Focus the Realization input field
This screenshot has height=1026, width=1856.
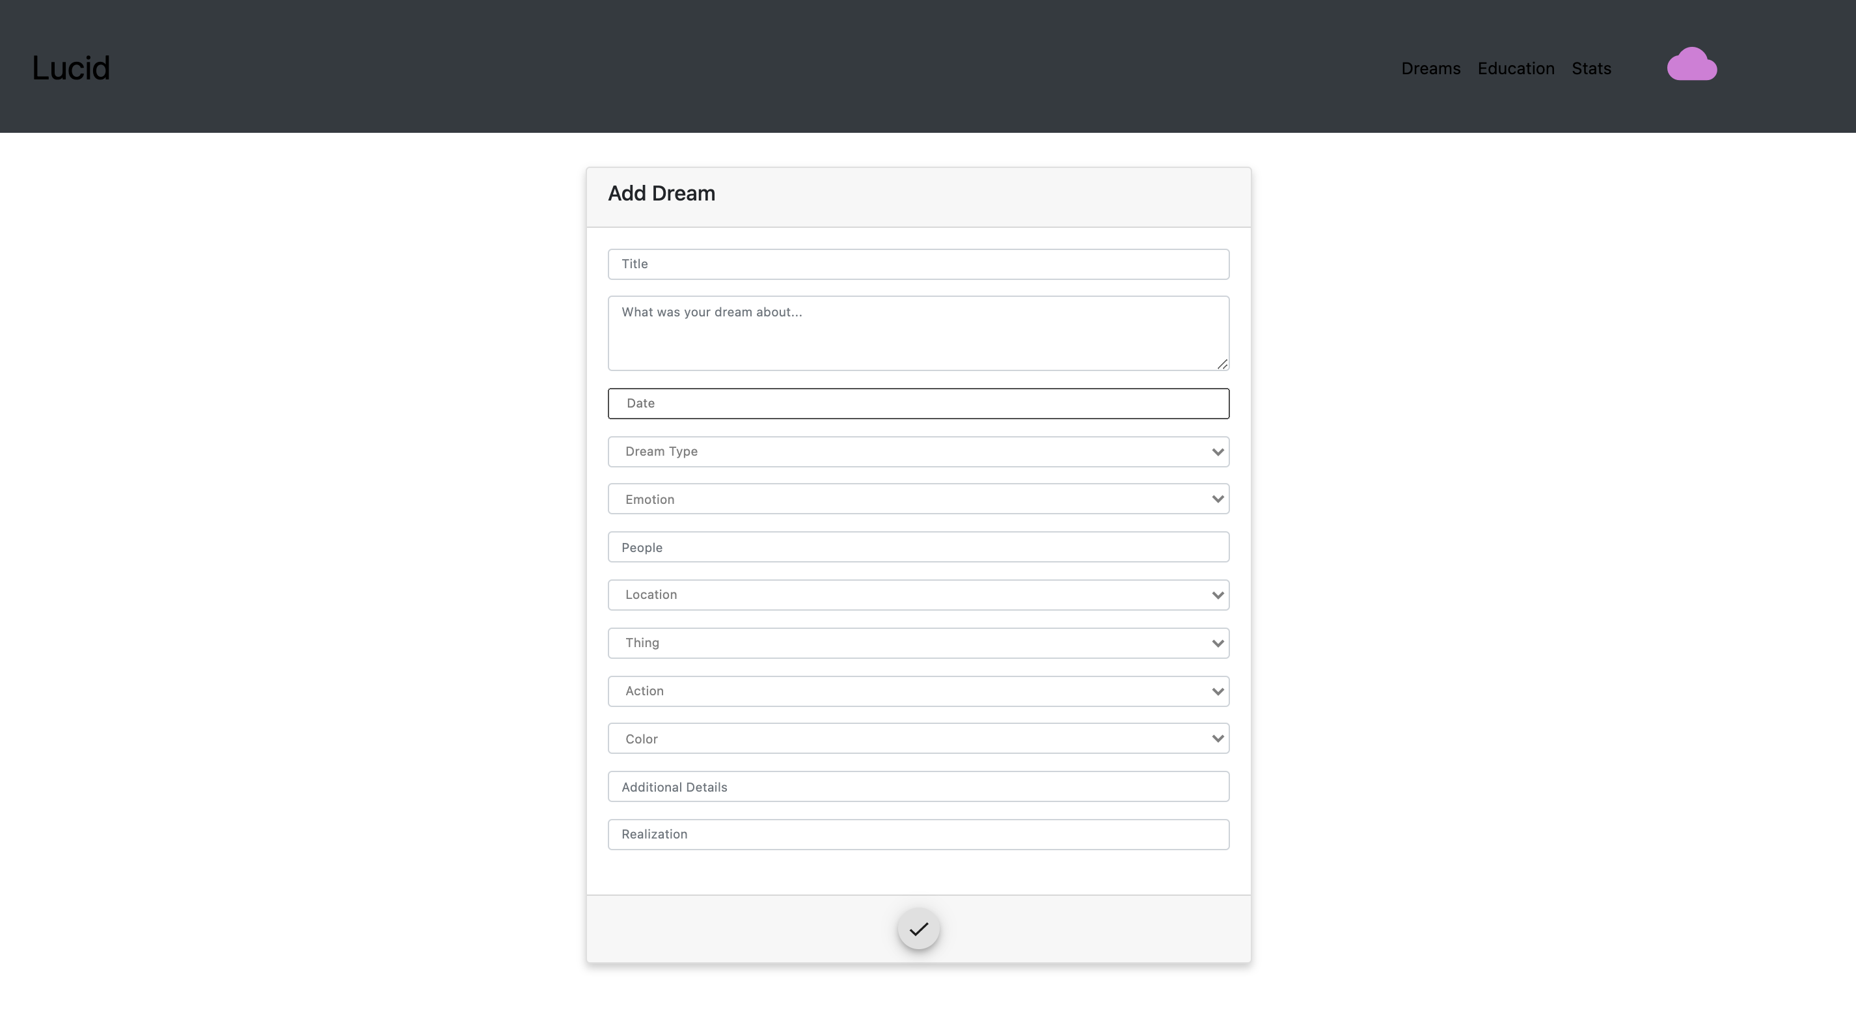coord(919,834)
